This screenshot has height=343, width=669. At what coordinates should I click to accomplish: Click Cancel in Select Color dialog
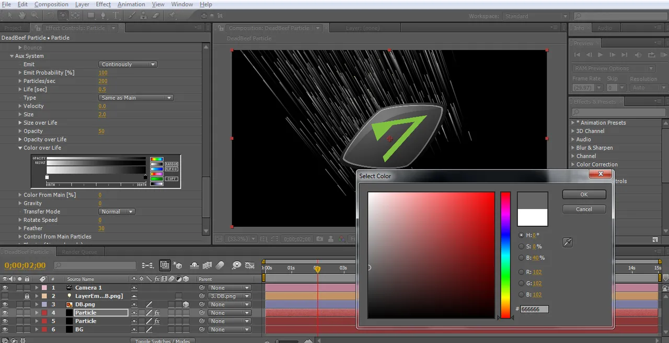coord(584,209)
